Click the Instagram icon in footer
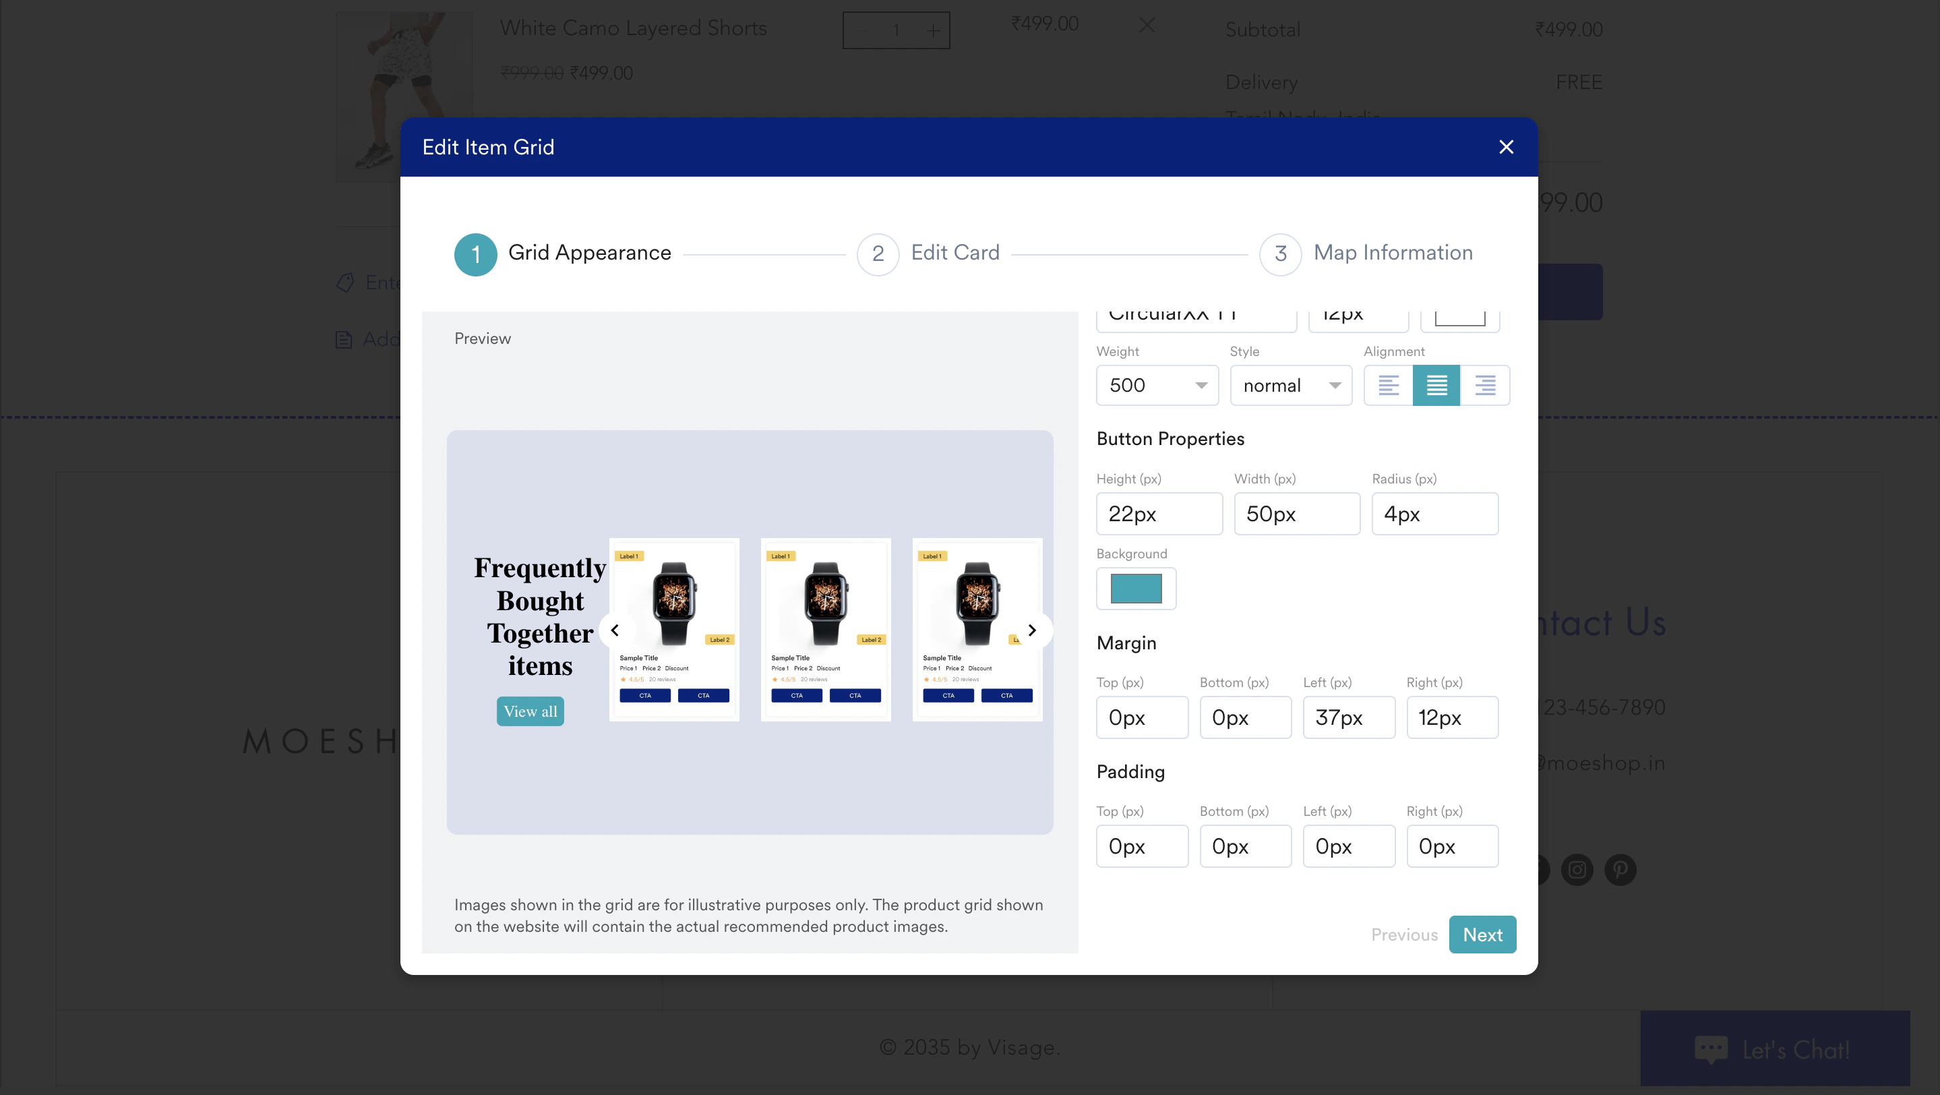Image resolution: width=1940 pixels, height=1095 pixels. click(x=1577, y=870)
